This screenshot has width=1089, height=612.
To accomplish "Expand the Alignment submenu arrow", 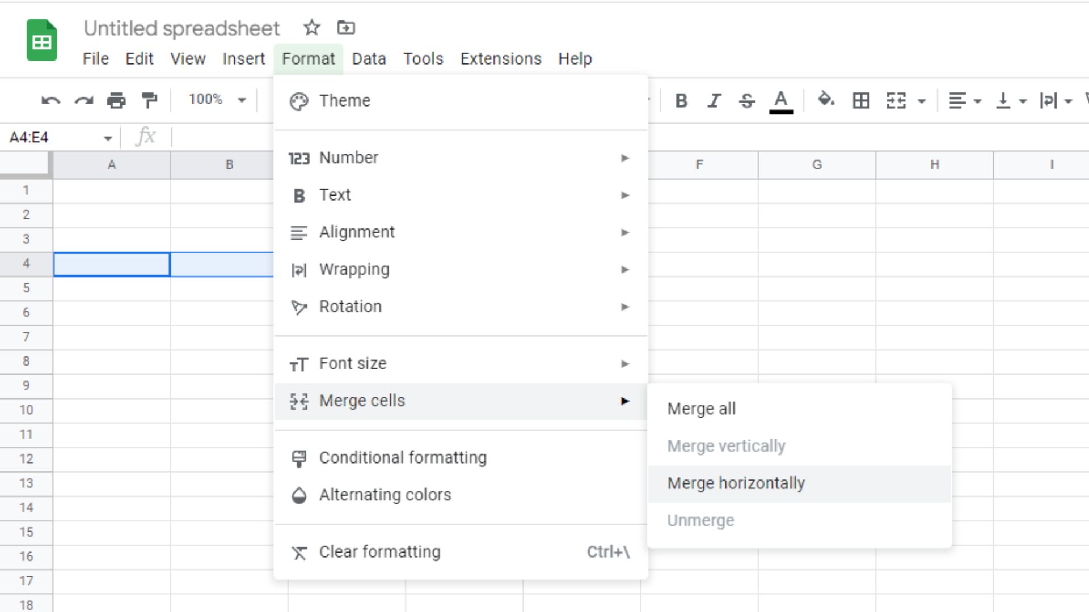I will (624, 232).
